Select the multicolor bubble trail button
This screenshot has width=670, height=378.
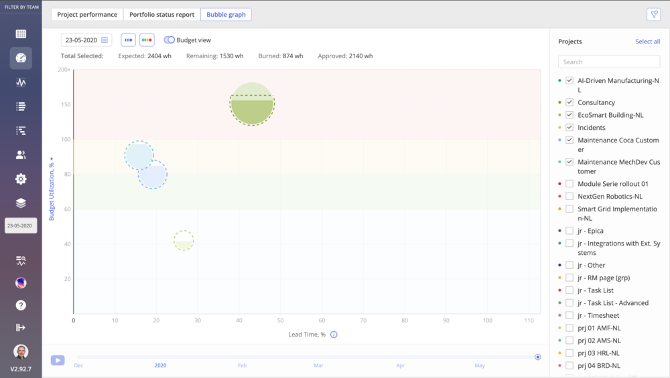(147, 40)
